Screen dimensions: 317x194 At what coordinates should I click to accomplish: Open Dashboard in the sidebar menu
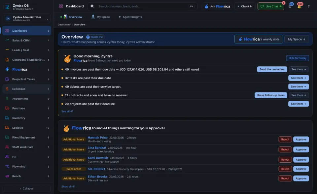click(x=27, y=30)
